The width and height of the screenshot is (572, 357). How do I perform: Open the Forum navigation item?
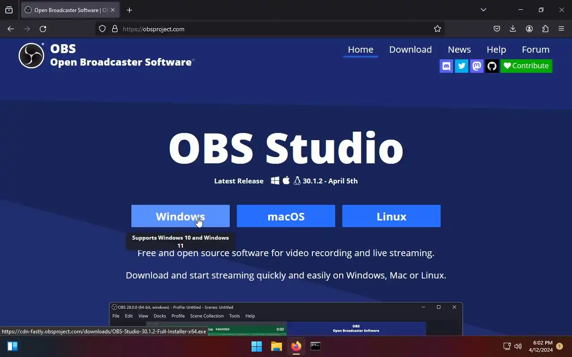pos(536,50)
